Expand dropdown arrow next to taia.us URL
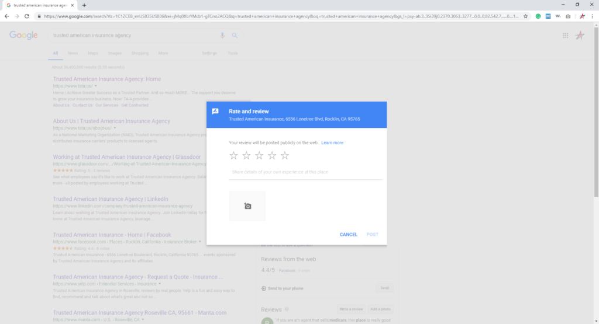Screen dimensions: 599x324 point(96,86)
